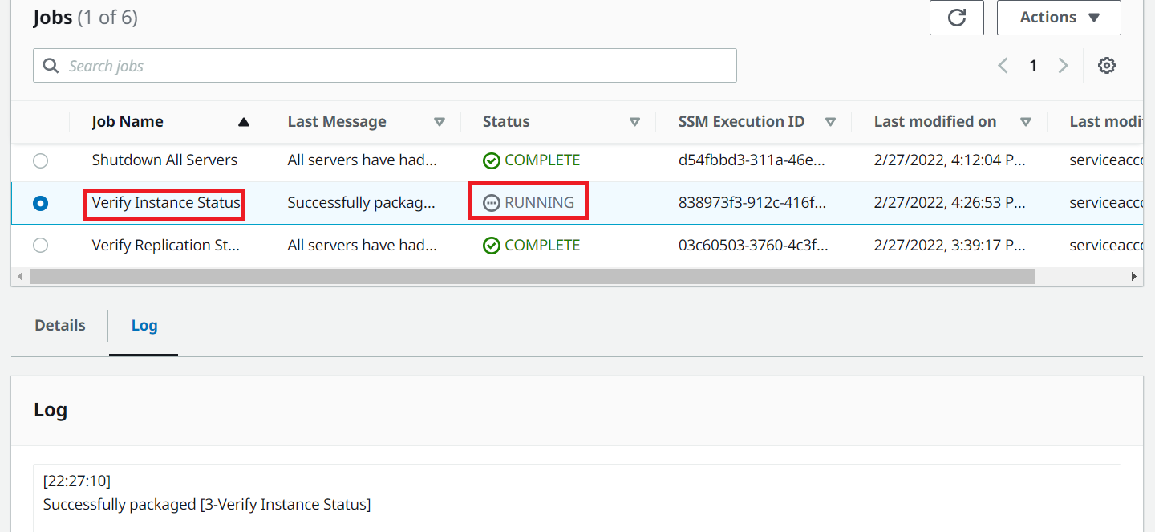Click RUNNING status text

click(539, 203)
